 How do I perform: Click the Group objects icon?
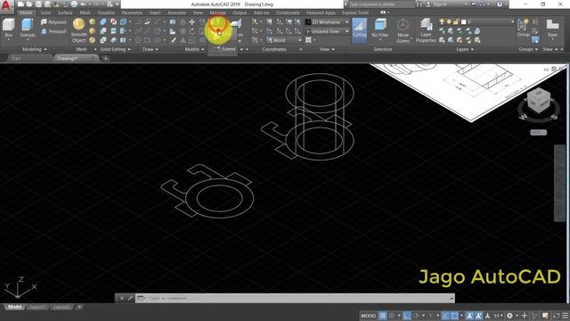tap(523, 28)
